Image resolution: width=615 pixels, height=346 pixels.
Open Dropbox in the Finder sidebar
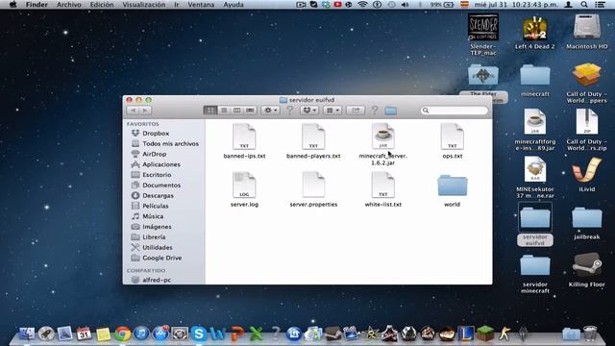pyautogui.click(x=156, y=134)
